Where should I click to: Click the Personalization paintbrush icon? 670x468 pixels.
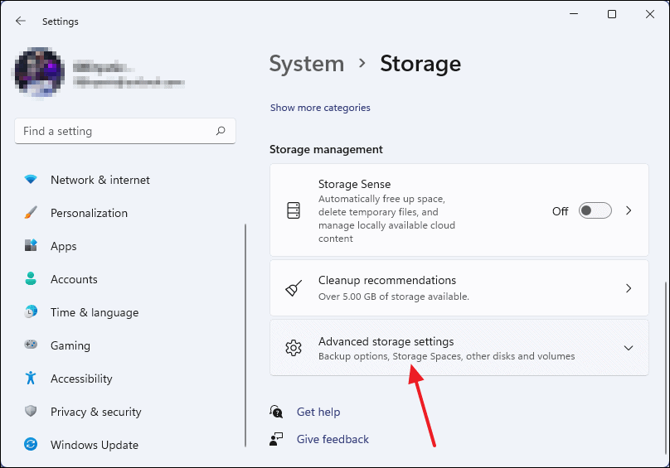[31, 213]
